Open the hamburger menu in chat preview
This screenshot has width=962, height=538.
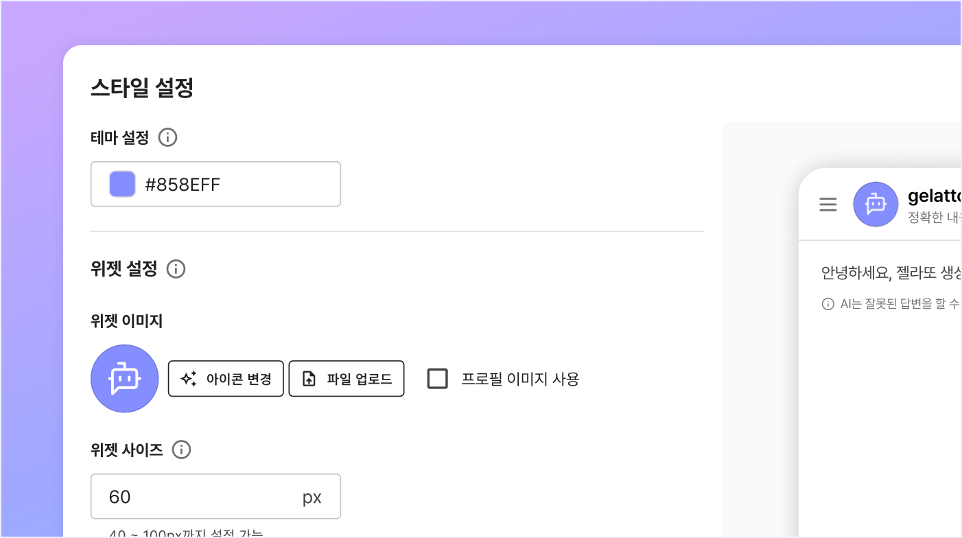pos(828,204)
